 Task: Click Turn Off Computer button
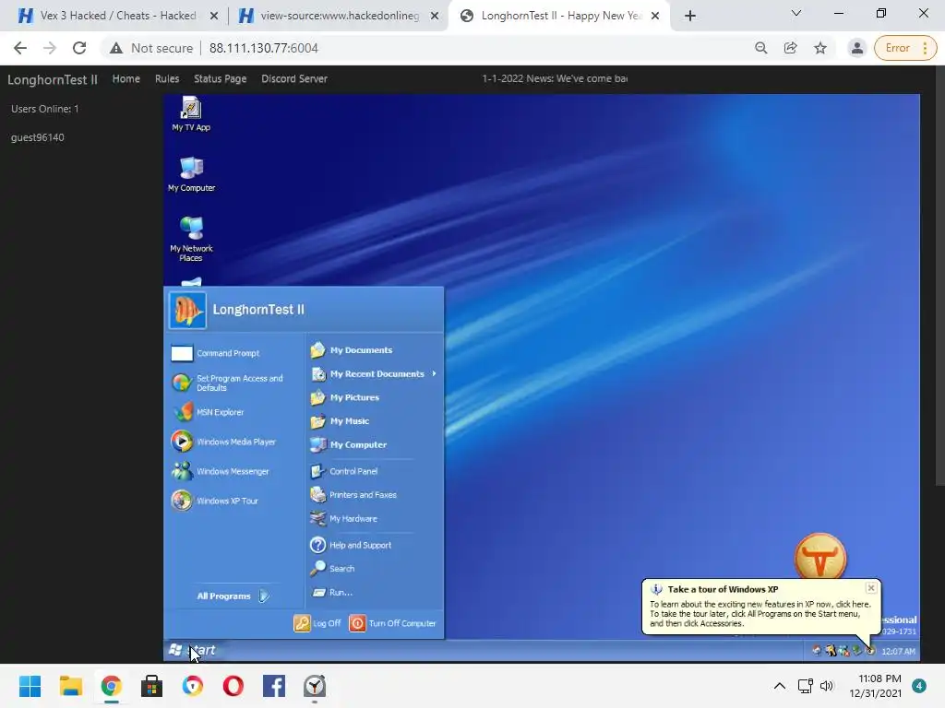point(393,623)
